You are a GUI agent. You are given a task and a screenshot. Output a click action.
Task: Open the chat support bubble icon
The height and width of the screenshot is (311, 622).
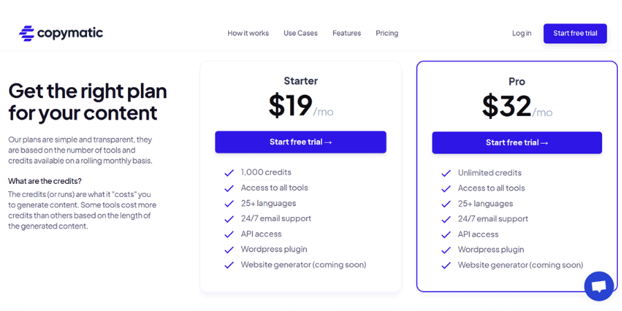(599, 286)
